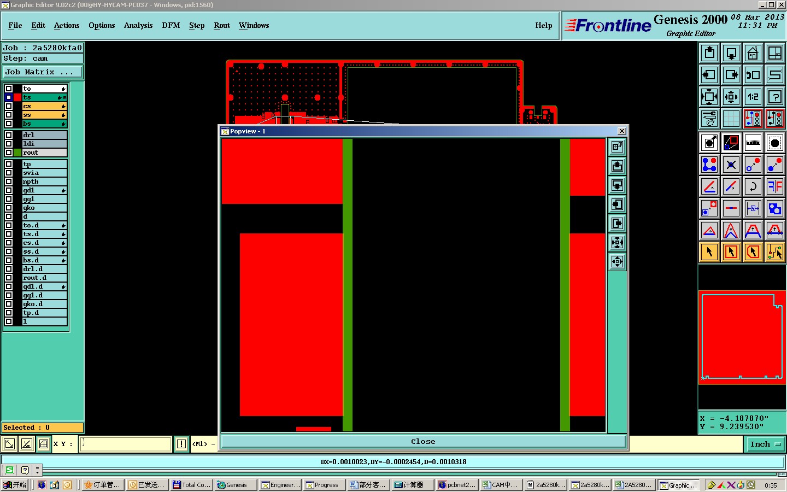Toggle display checkbox for layer cs
The width and height of the screenshot is (787, 492).
click(x=9, y=106)
